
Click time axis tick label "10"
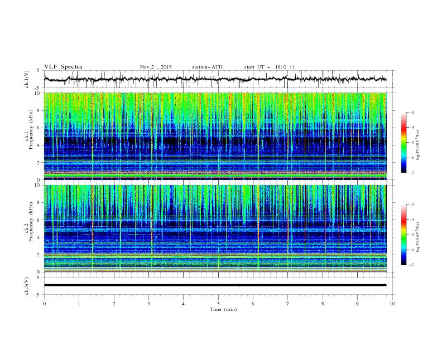coord(392,304)
